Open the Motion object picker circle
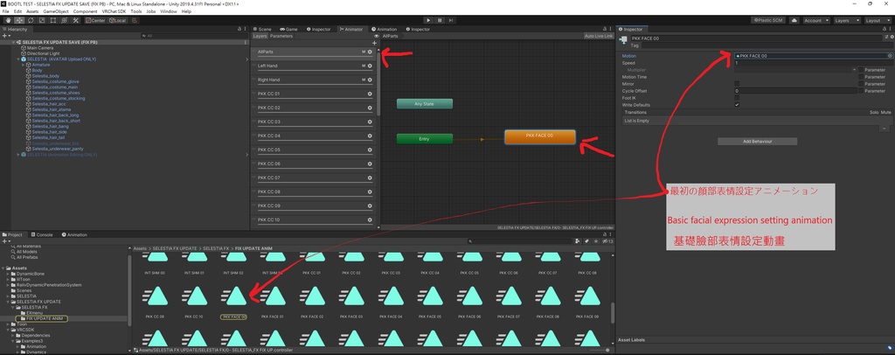This screenshot has width=895, height=355. (x=890, y=56)
